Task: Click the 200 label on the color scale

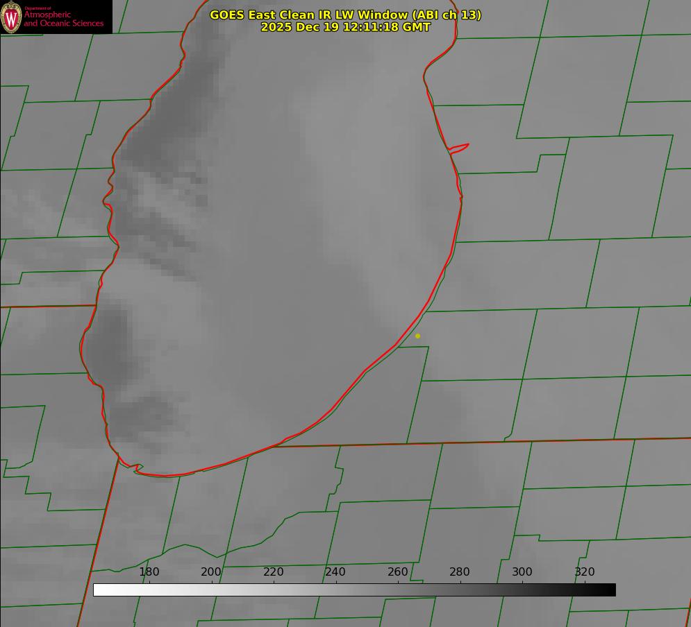Action: (211, 572)
